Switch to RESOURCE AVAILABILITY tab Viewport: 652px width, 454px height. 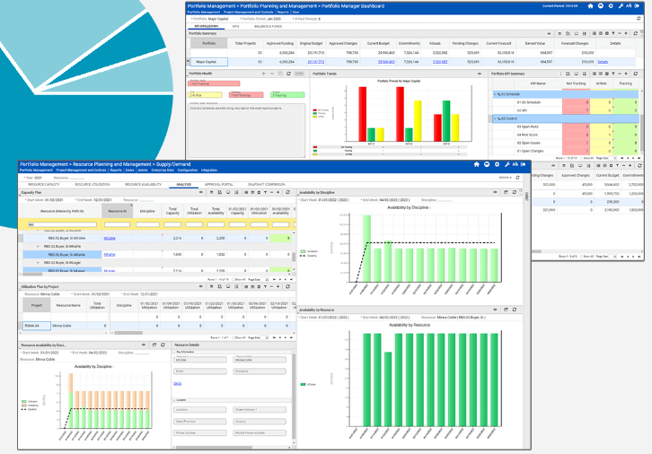tap(143, 185)
